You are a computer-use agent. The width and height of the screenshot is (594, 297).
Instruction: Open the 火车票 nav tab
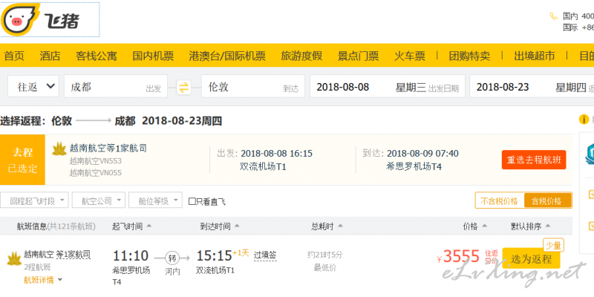[x=410, y=56]
